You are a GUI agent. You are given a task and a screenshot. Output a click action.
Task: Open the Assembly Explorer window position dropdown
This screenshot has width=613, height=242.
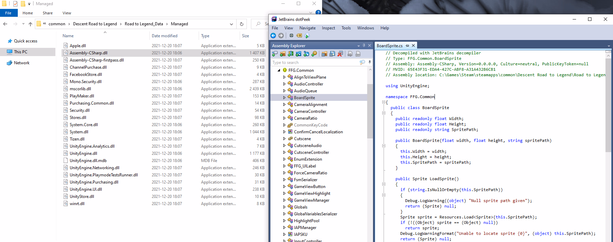click(358, 46)
